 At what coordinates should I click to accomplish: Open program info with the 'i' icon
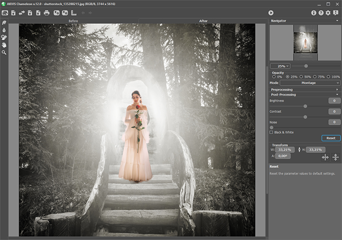[x=314, y=13]
